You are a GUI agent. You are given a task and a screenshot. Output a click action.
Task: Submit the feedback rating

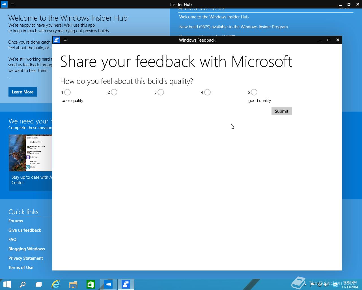click(281, 111)
